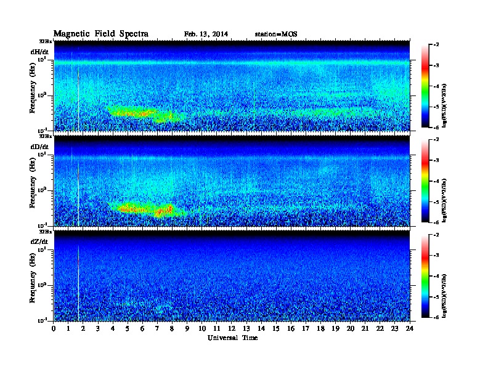The width and height of the screenshot is (488, 377).
Task: Click the dZ/dt spectrogram panel
Action: coord(232,276)
